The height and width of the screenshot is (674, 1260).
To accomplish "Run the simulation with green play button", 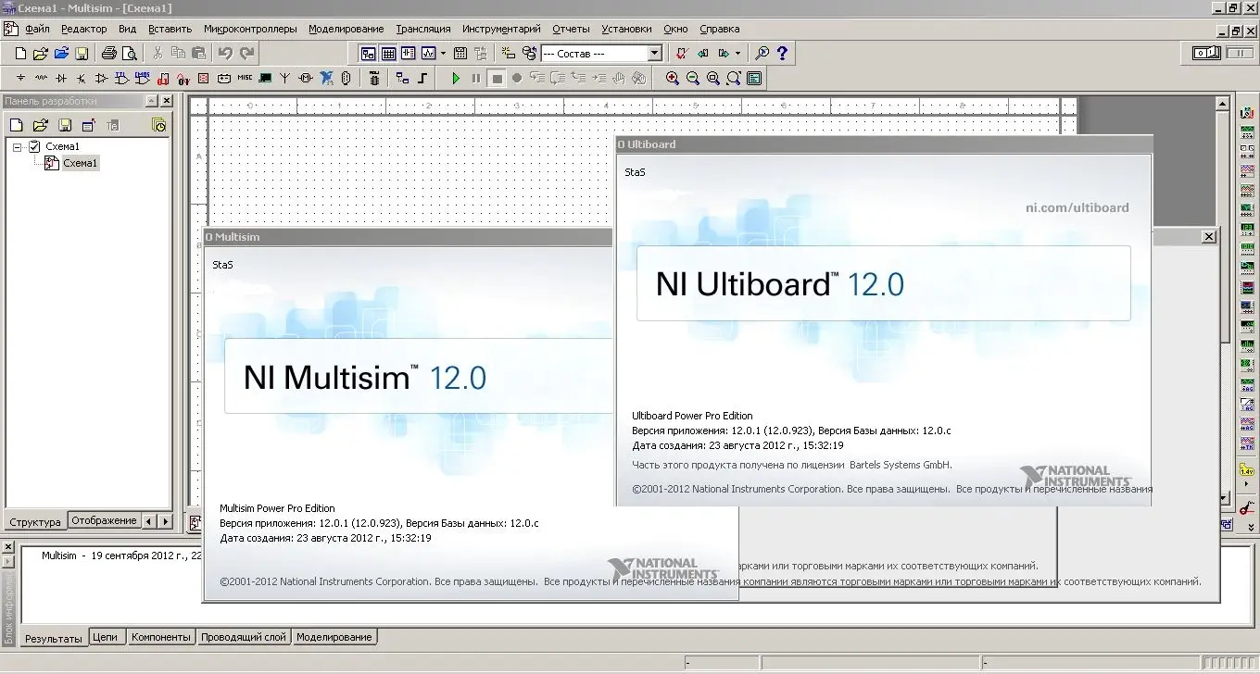I will coord(456,79).
